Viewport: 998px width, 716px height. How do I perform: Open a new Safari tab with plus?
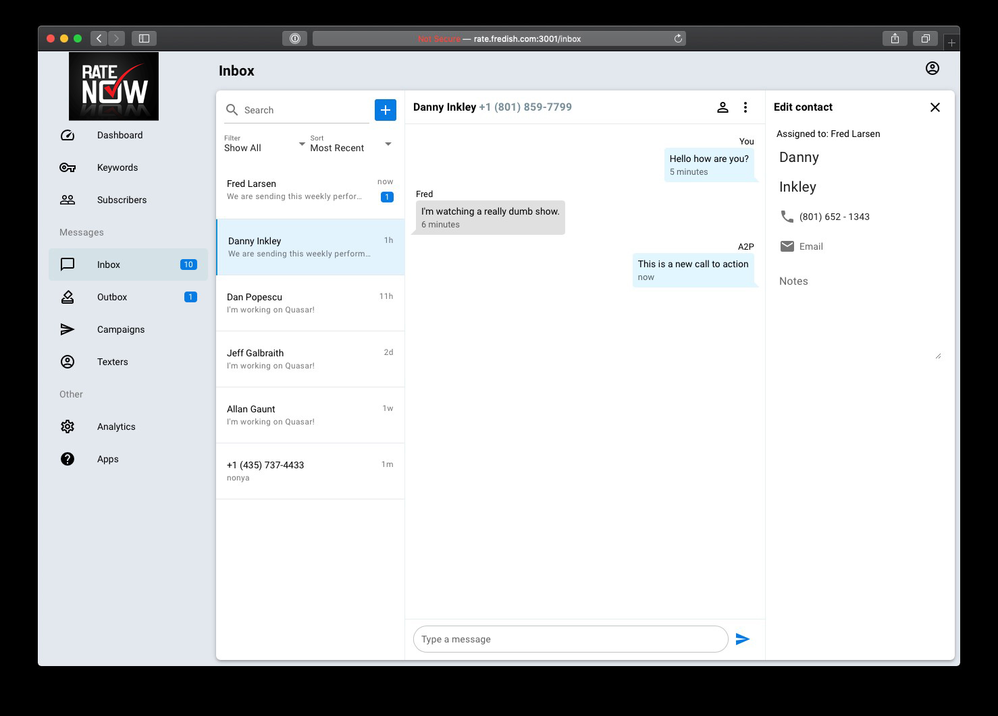[951, 43]
